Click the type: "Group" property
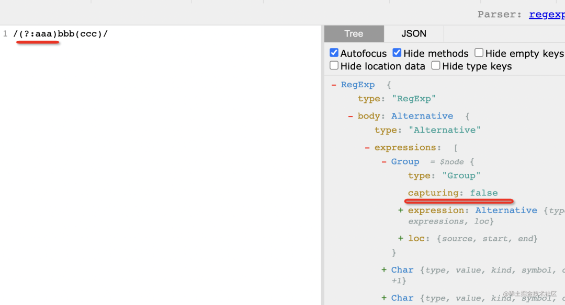565x305 pixels. 444,175
